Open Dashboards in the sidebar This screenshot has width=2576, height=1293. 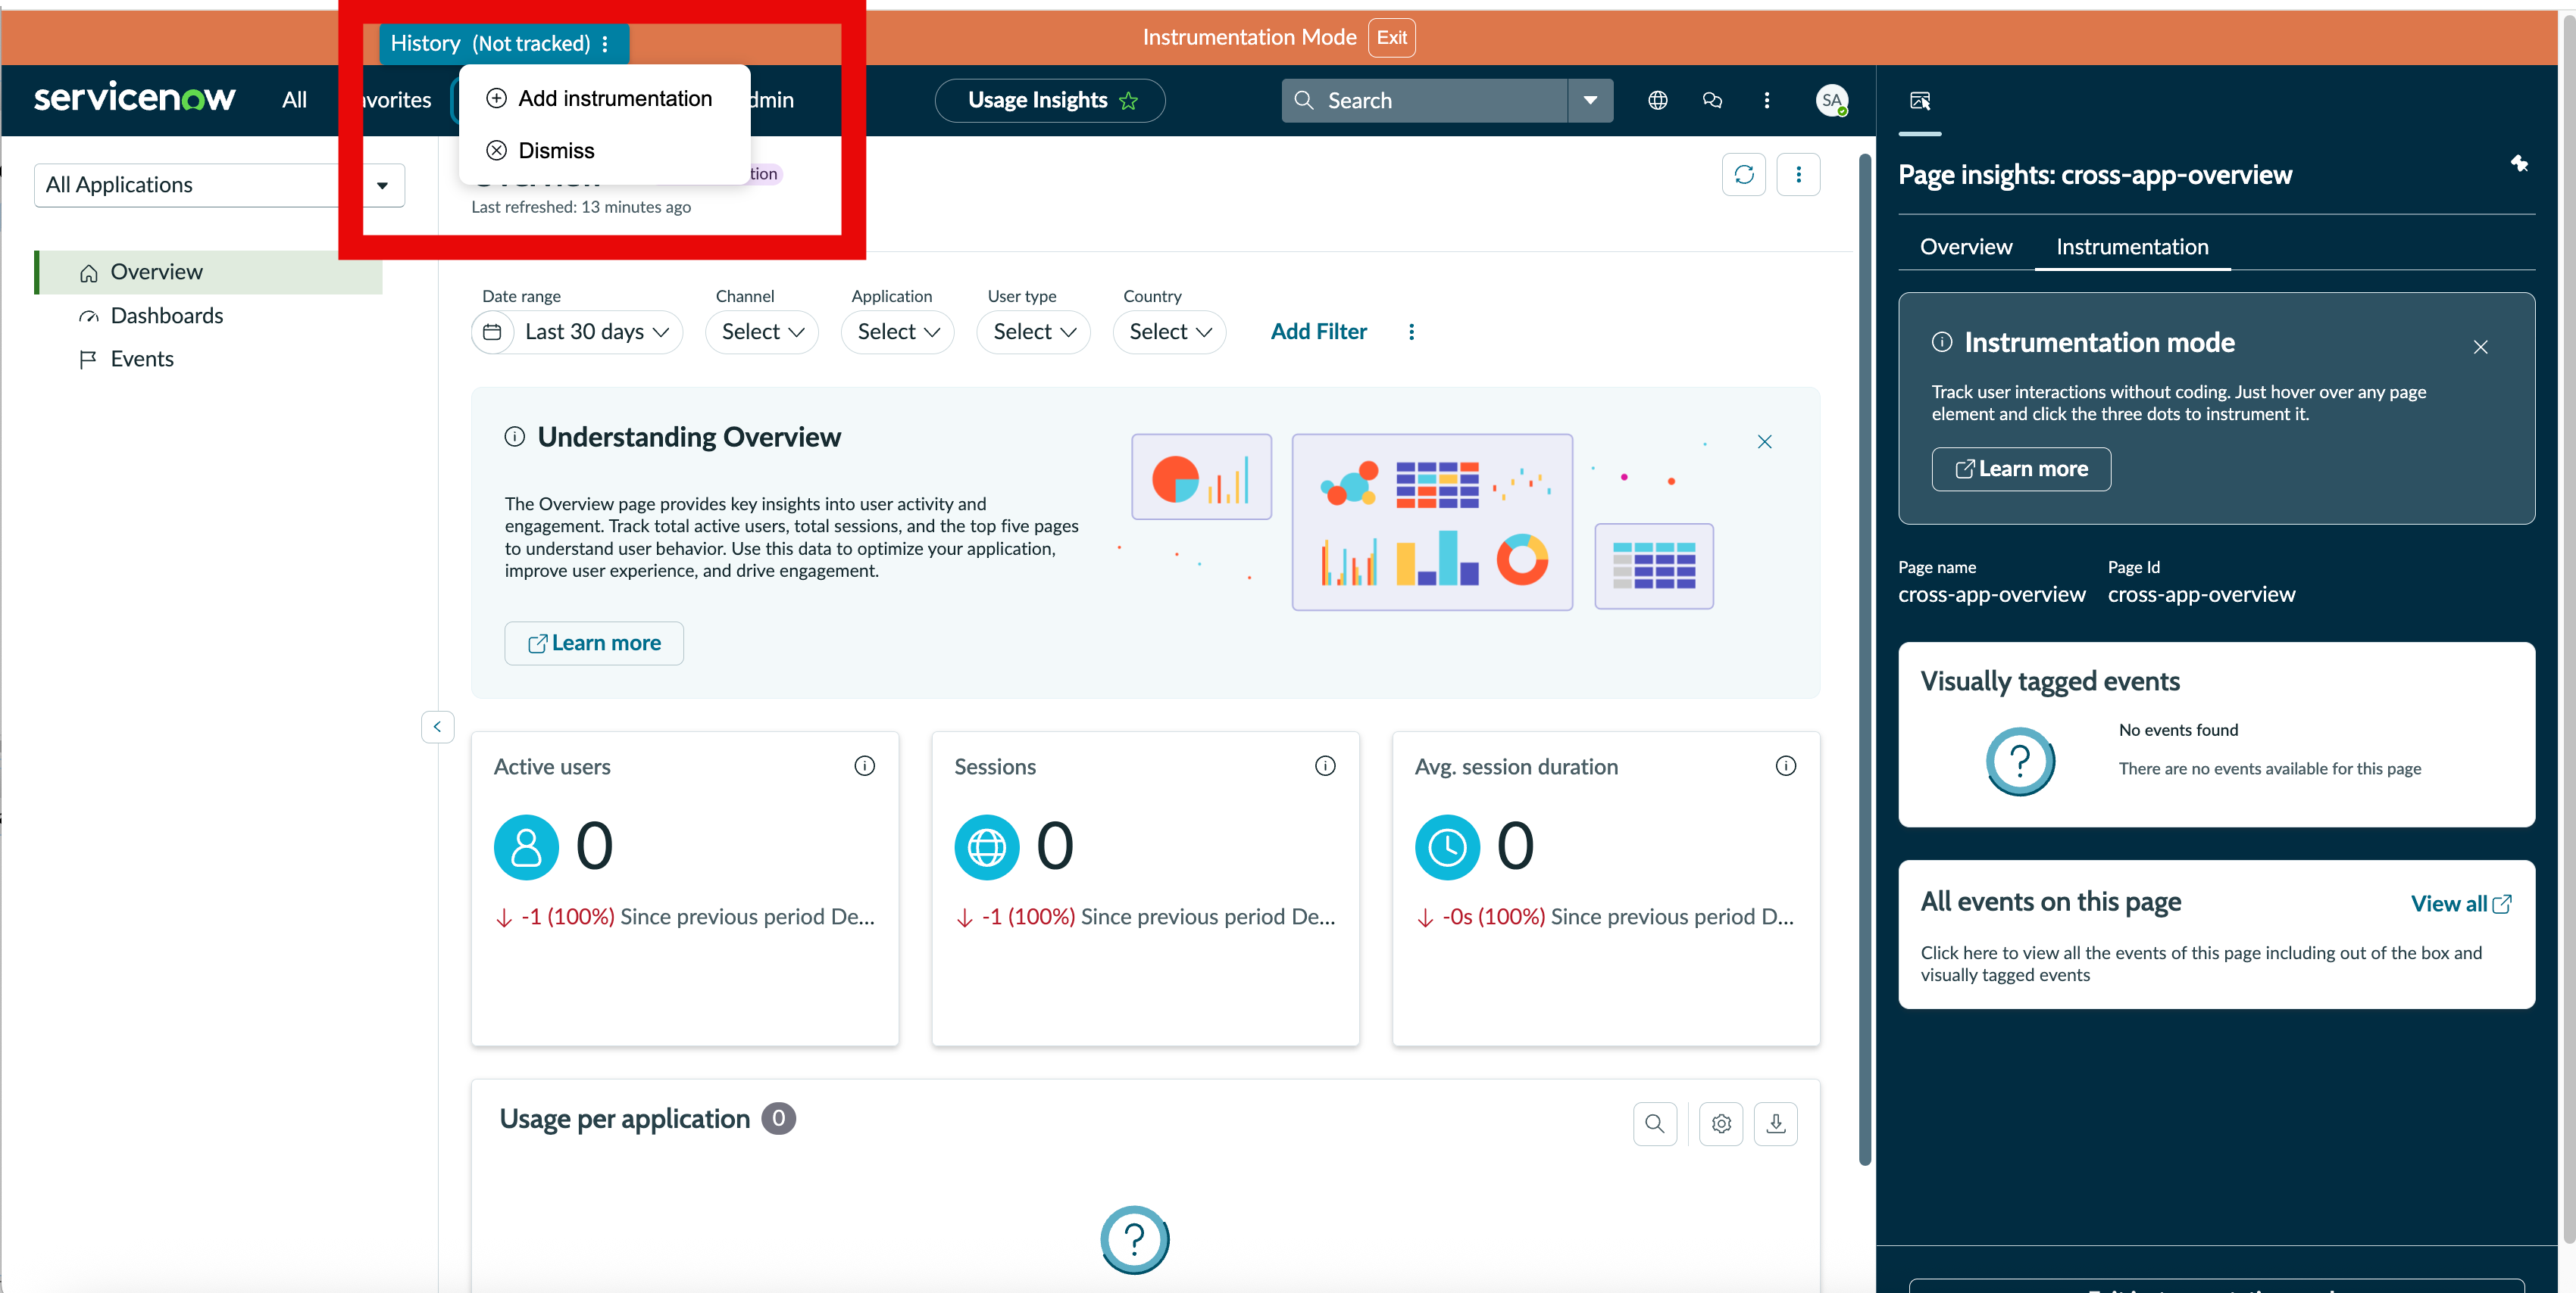tap(166, 316)
